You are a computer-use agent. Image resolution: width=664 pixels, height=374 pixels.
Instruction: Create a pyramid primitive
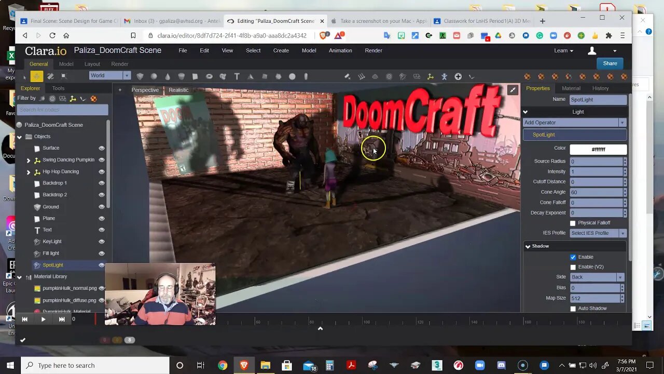(250, 76)
